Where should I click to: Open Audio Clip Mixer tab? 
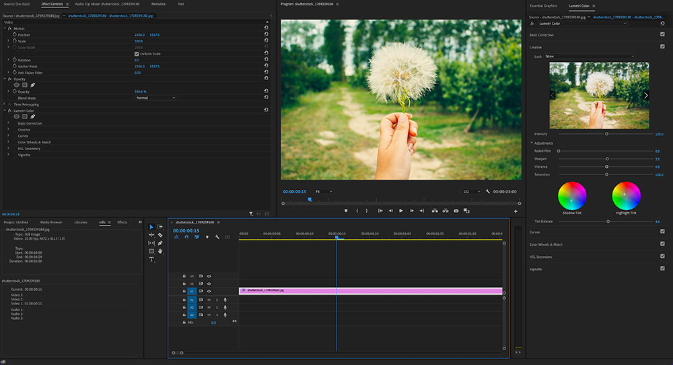pos(107,4)
